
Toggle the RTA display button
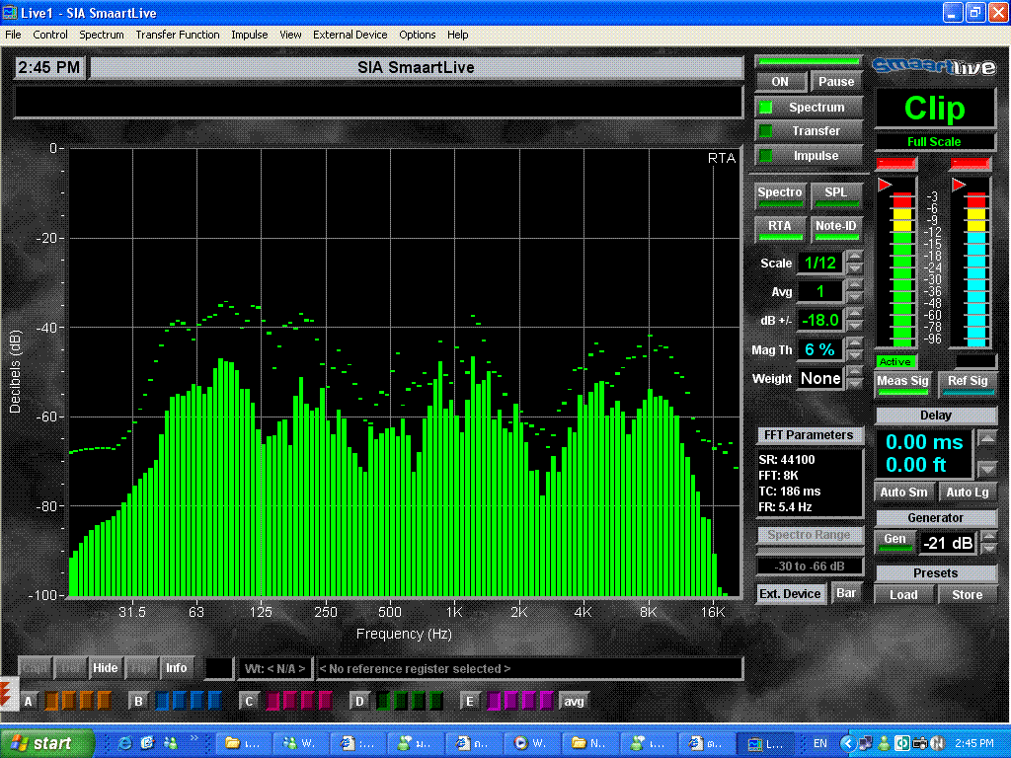click(780, 229)
